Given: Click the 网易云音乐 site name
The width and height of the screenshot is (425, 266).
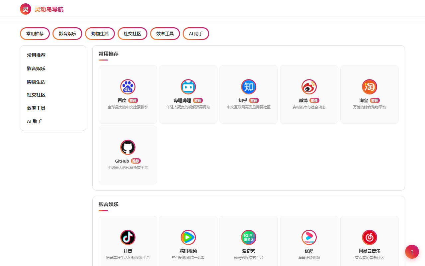Looking at the screenshot, I should 370,251.
